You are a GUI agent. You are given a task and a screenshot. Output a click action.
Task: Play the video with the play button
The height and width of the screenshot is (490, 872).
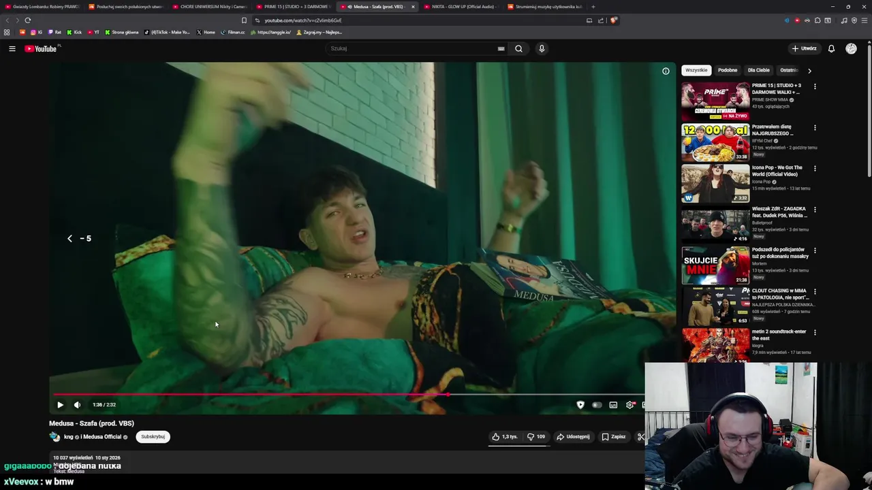coord(60,405)
